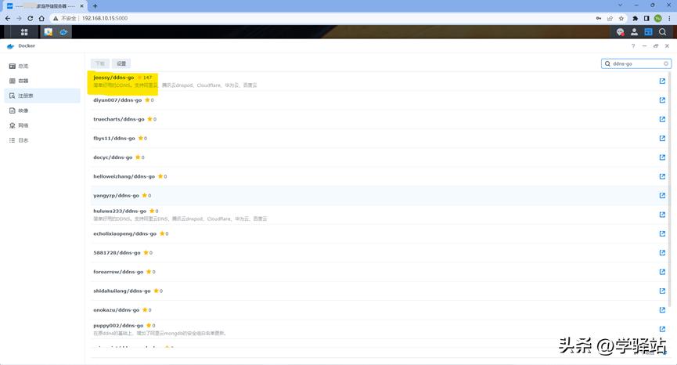Click the 设置 settings button

(x=121, y=63)
